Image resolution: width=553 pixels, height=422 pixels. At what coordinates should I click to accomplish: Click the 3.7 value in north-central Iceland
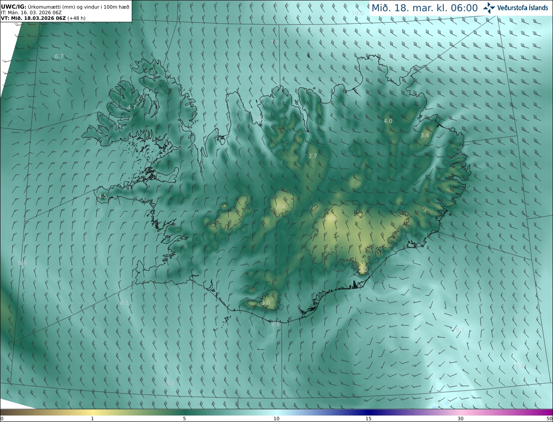(313, 156)
